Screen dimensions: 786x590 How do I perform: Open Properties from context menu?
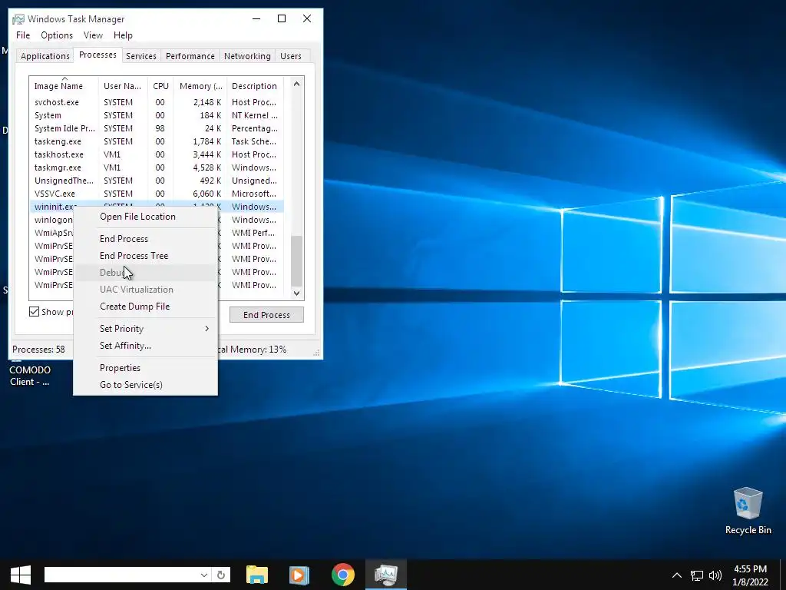pyautogui.click(x=145, y=368)
